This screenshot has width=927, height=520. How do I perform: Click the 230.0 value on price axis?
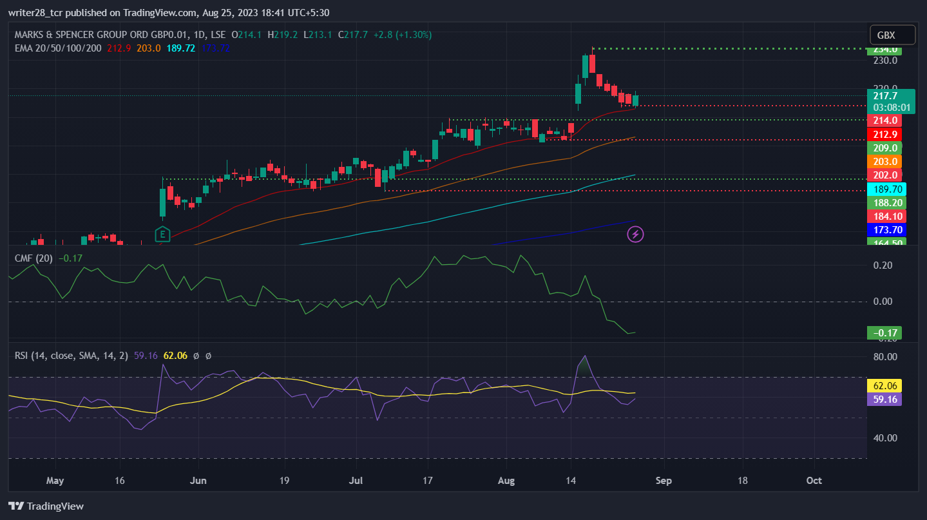point(885,61)
